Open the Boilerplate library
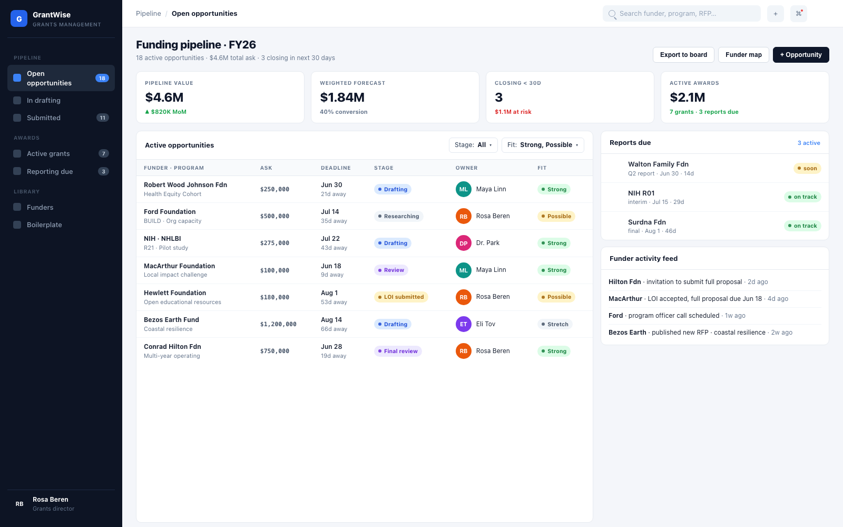The height and width of the screenshot is (527, 843). click(61, 225)
